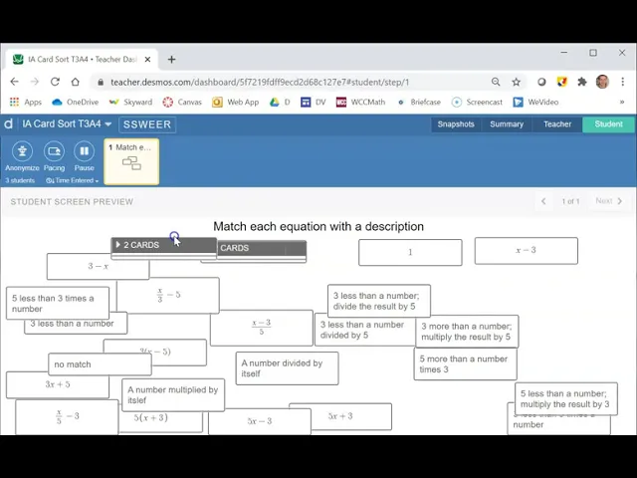Open the OneDrive bookmark
Screen dimensions: 637x478
76,102
